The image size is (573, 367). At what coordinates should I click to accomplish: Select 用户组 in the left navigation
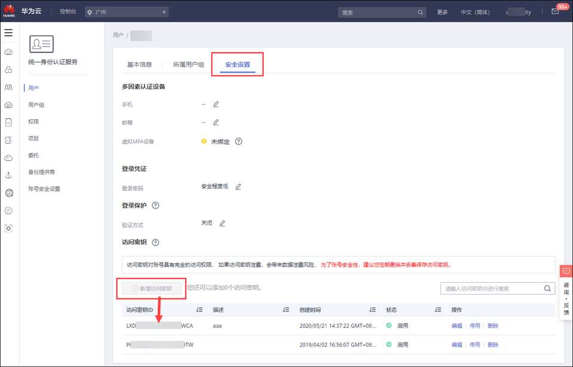pyautogui.click(x=36, y=105)
